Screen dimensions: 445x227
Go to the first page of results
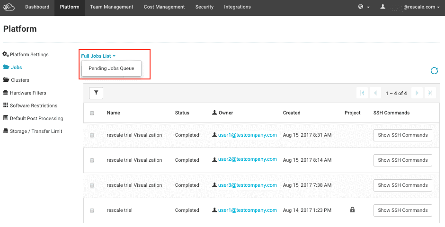click(x=363, y=93)
